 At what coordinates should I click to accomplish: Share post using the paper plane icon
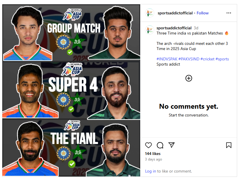(172, 145)
